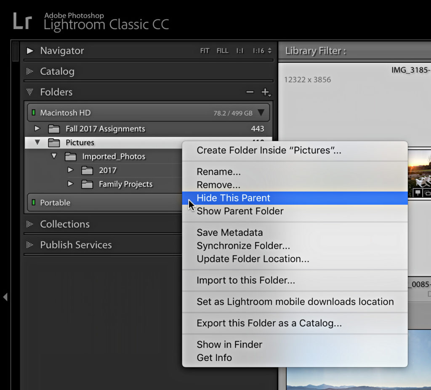Collapse the Folders panel triangle
431x390 pixels.
click(30, 92)
